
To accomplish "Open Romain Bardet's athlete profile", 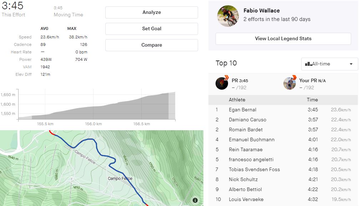I will (x=246, y=130).
